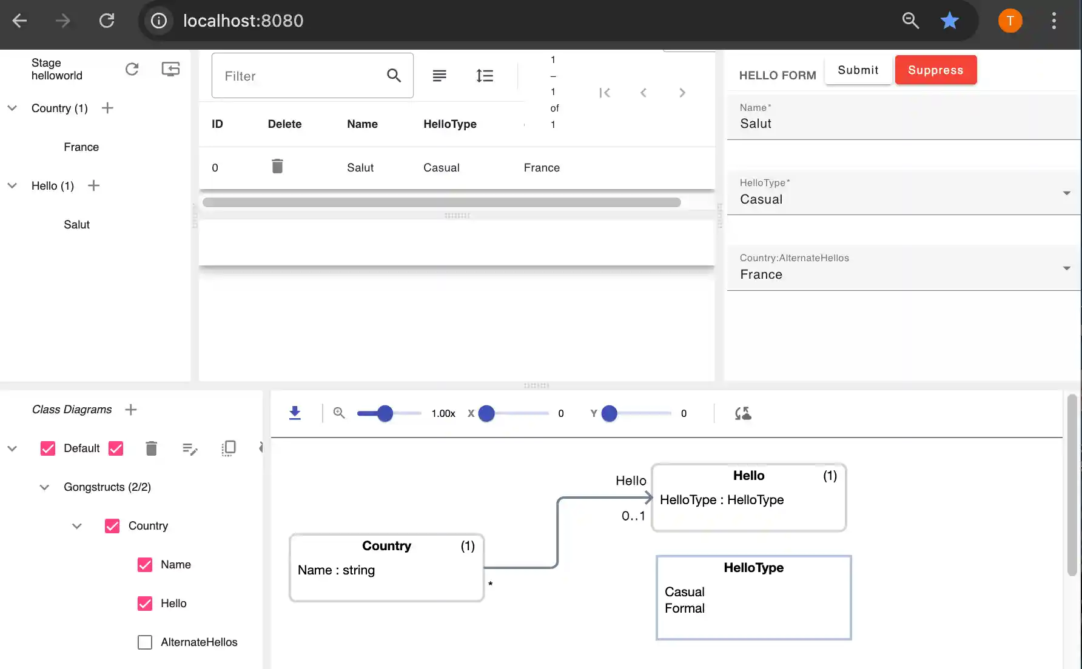Image resolution: width=1082 pixels, height=669 pixels.
Task: Delete the Salut row with trash icon
Action: coord(277,166)
